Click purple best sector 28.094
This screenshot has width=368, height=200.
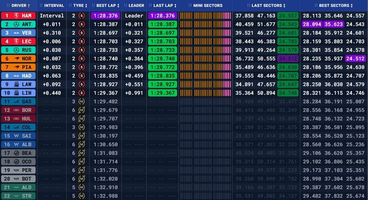pos(312,24)
